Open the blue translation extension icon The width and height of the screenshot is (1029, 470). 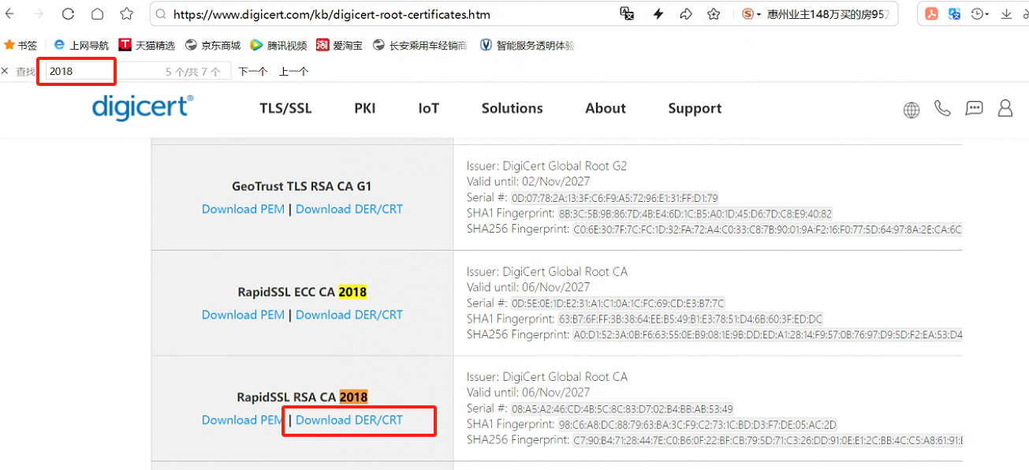pyautogui.click(x=954, y=14)
